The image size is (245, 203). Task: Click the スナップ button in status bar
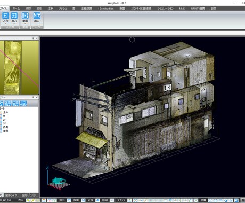click(x=121, y=200)
